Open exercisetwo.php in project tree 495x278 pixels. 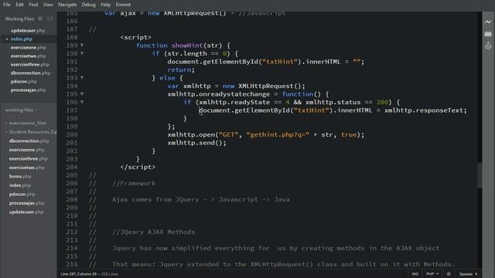[x=27, y=168]
